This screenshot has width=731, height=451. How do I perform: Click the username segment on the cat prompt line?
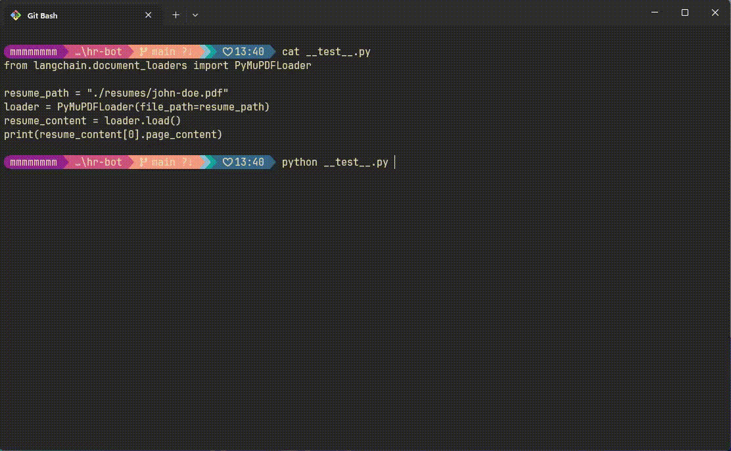(33, 52)
